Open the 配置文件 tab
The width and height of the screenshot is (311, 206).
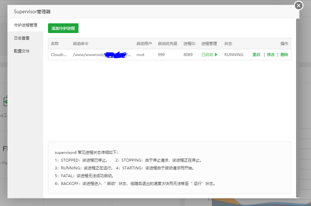click(22, 51)
